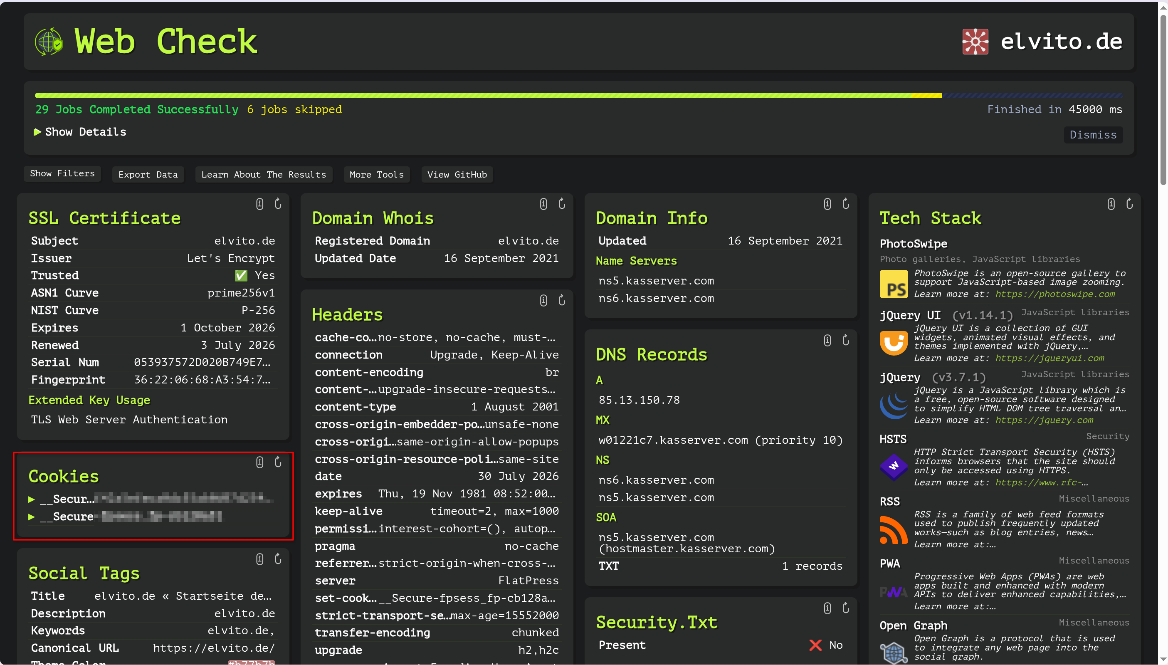This screenshot has height=665, width=1168.
Task: Open the jqueryui.com link
Action: coord(1050,358)
